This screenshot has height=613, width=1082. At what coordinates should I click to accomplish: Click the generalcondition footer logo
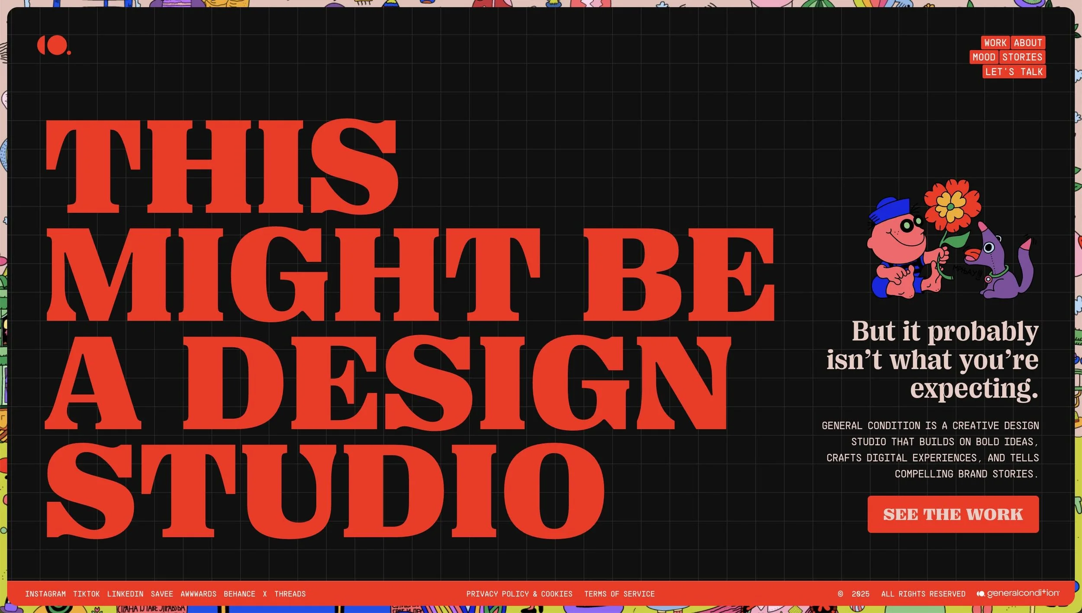pos(1018,594)
